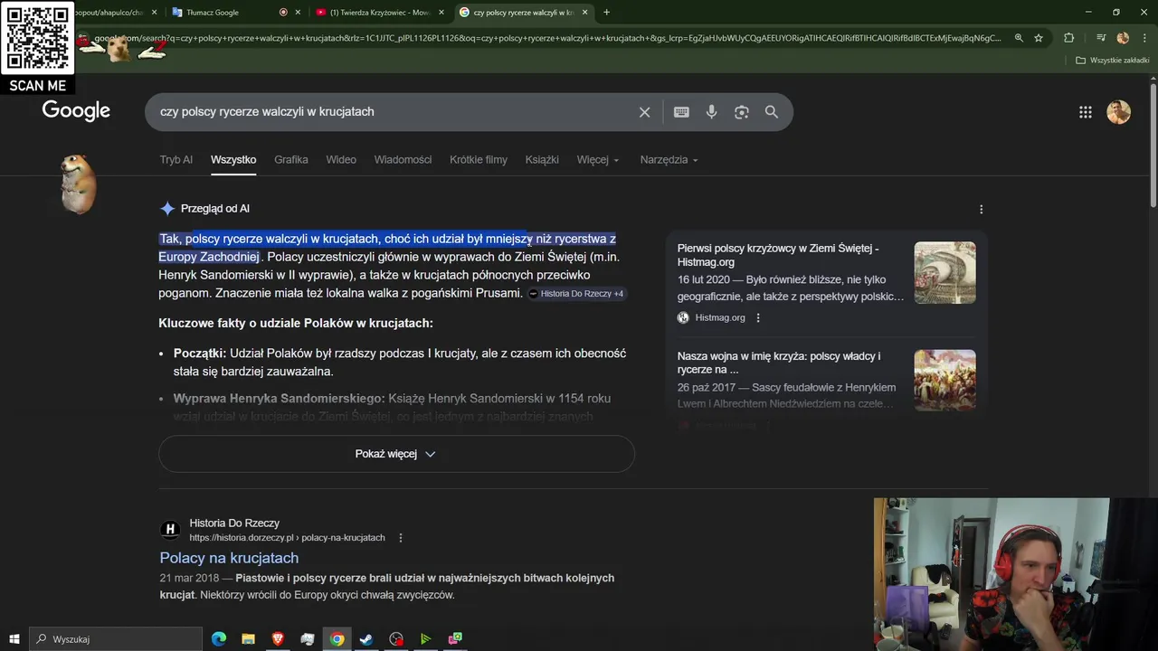Expand the Narzędzia tools dropdown
The width and height of the screenshot is (1158, 651).
669,160
